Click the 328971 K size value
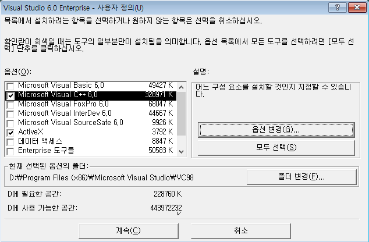This screenshot has width=369, height=242. [x=159, y=95]
